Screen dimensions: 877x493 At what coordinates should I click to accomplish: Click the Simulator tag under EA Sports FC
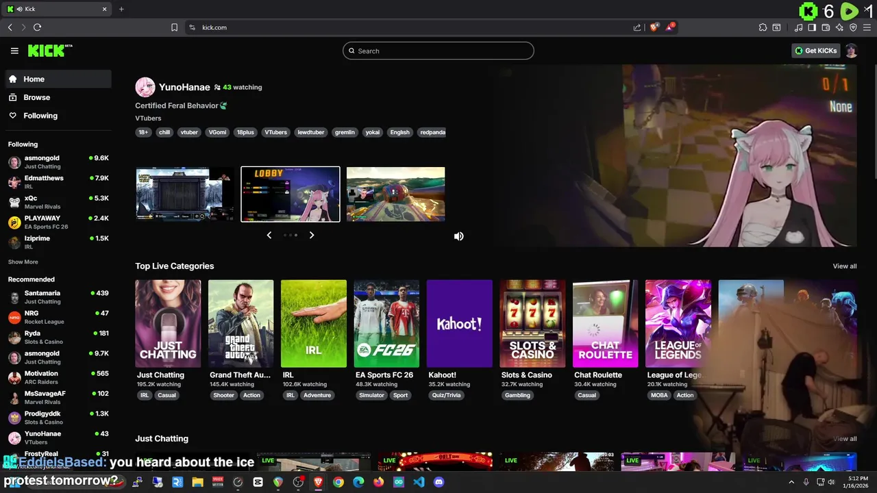pyautogui.click(x=371, y=395)
